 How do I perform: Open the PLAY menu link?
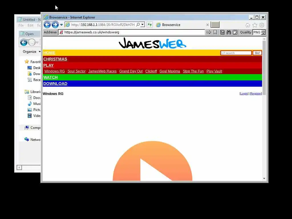pyautogui.click(x=48, y=65)
